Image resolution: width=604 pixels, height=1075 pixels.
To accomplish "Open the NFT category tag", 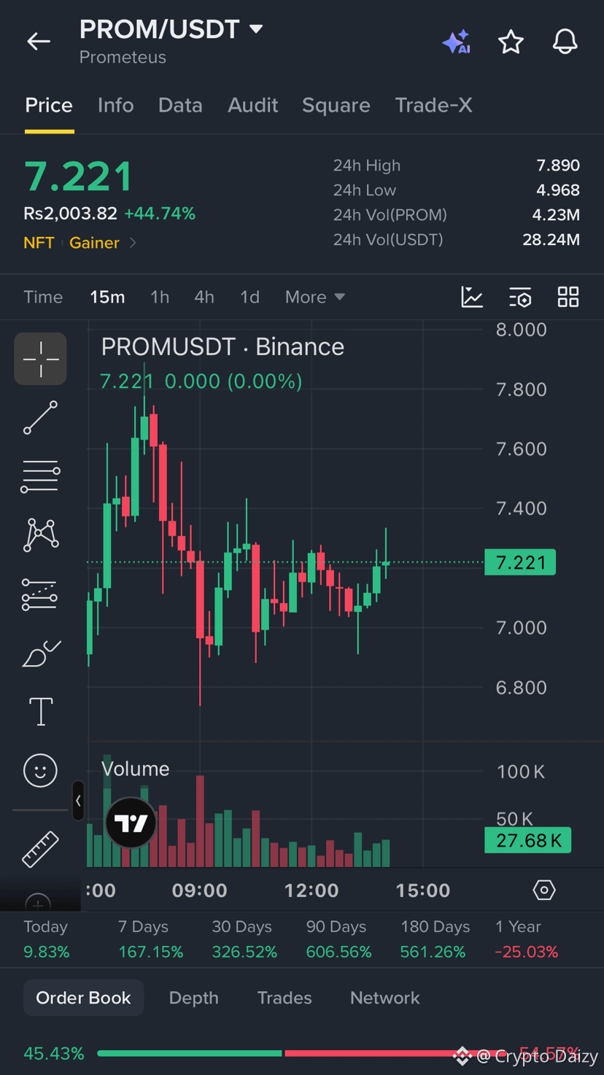I will click(x=39, y=243).
